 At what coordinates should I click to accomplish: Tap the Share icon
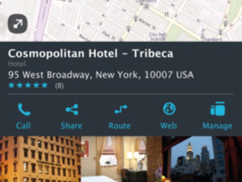(72, 110)
